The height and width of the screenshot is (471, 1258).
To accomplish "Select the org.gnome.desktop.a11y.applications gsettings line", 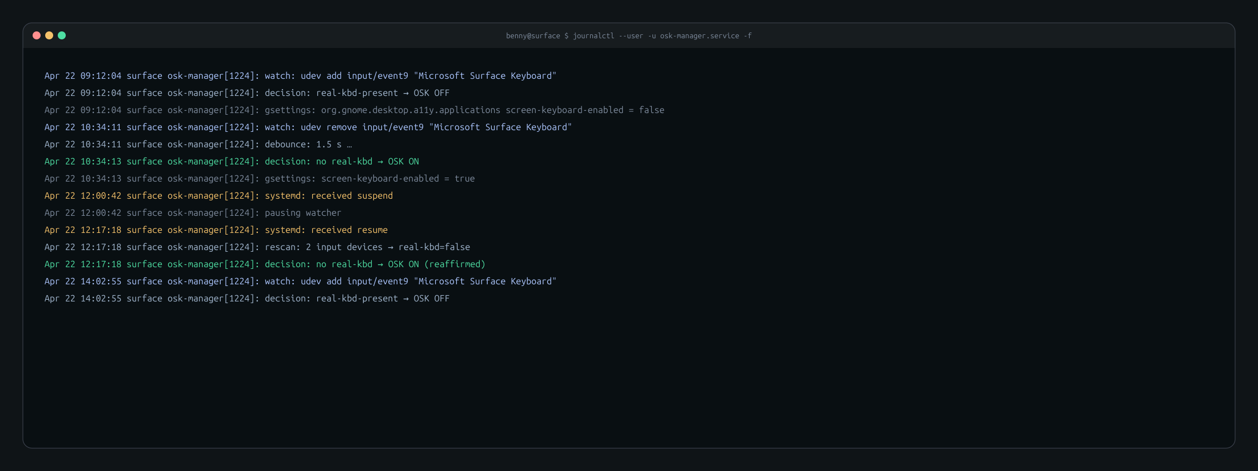I will (x=355, y=110).
